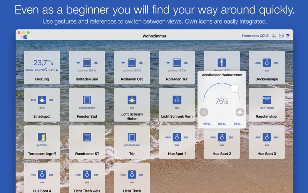Click the Wandlampen dimmer arc knob
Screen dimensions: 308x193
[x=234, y=88]
